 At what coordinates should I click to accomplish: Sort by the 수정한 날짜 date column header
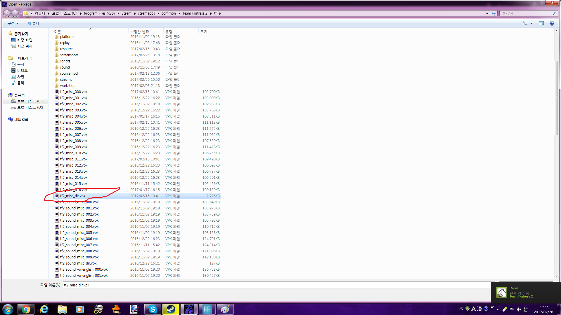[x=140, y=32]
